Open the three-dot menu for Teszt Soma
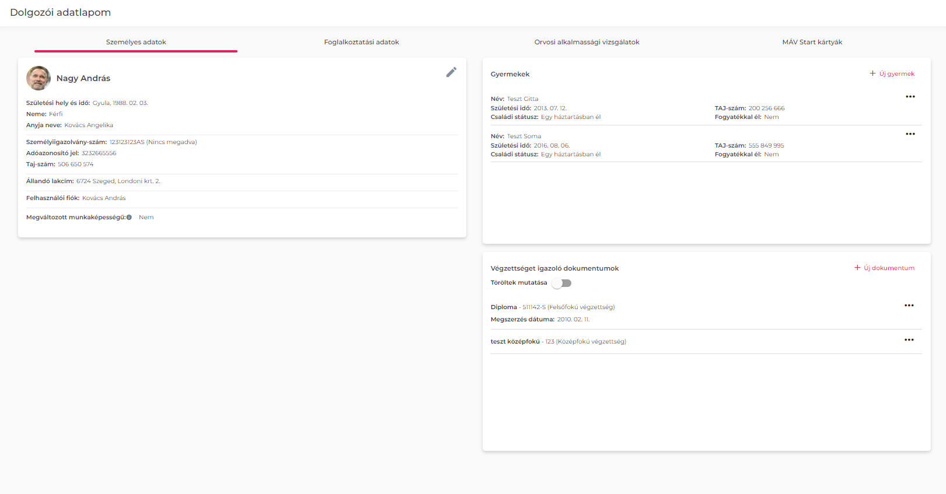Screen dimensions: 946x494 click(910, 134)
